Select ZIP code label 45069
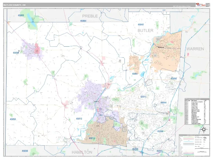The image size is (213, 160). click(x=160, y=131)
